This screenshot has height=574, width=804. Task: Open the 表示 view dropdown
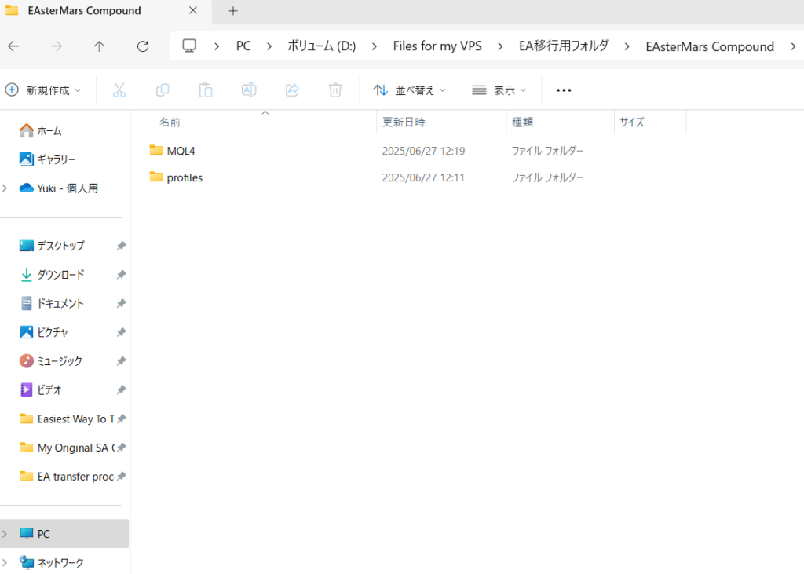(499, 90)
